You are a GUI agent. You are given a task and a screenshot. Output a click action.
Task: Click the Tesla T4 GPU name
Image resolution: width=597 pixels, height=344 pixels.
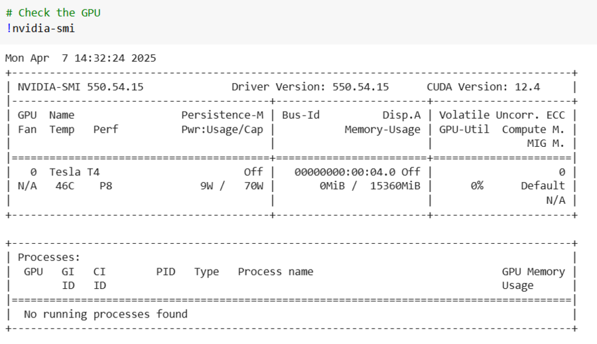[x=74, y=172]
